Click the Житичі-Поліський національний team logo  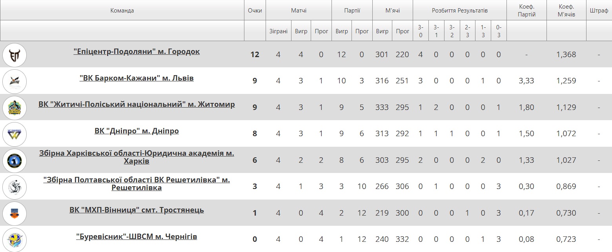(x=15, y=108)
